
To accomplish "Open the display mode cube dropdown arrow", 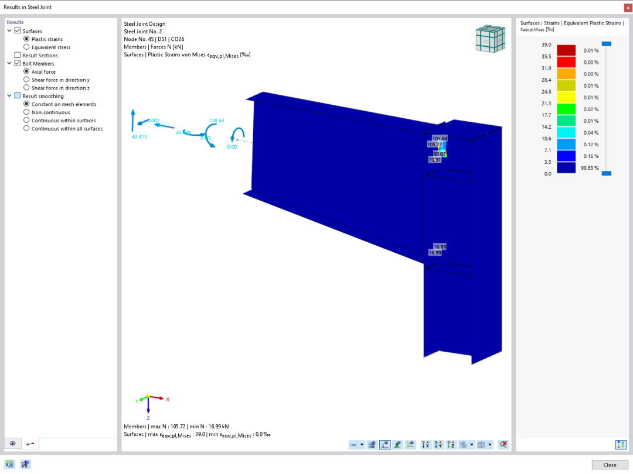I will coord(489,445).
